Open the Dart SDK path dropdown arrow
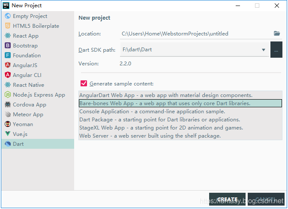This screenshot has width=288, height=209. tap(264, 50)
